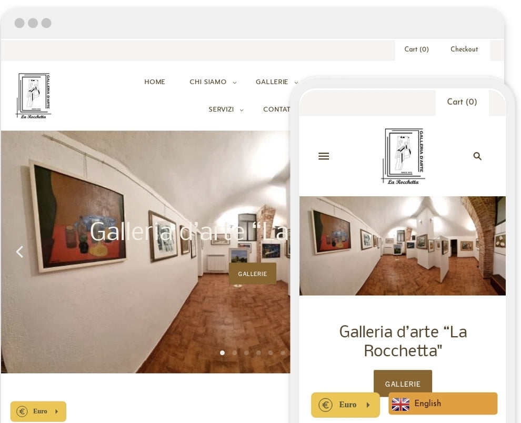The width and height of the screenshot is (521, 423).
Task: Click the desktop La Rocchetta logo
Action: tap(33, 96)
